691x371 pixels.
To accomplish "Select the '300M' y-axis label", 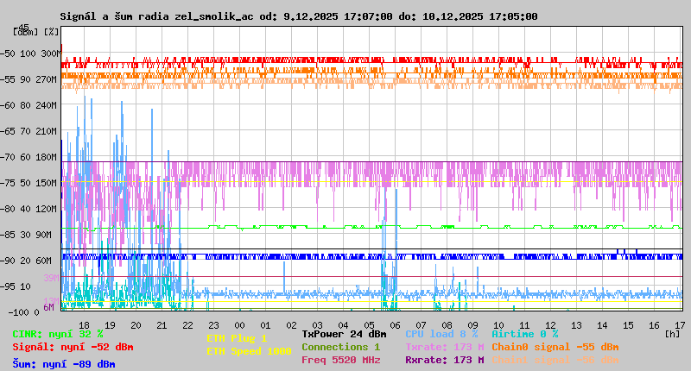I will 51,53.
